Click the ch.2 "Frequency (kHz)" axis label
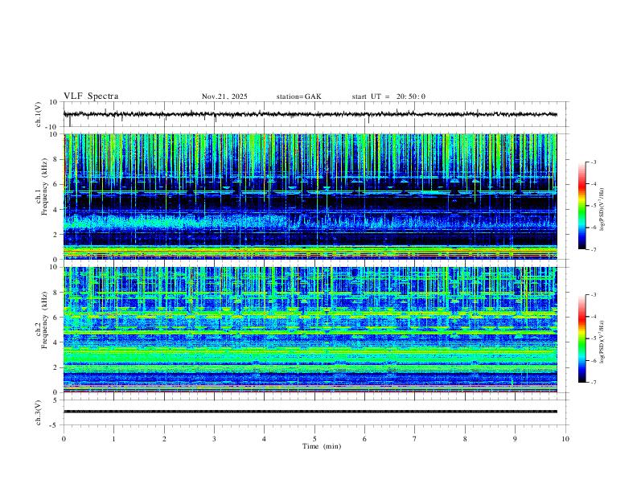The image size is (637, 492). 44,320
